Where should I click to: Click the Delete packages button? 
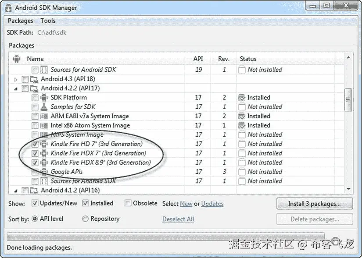point(315,219)
